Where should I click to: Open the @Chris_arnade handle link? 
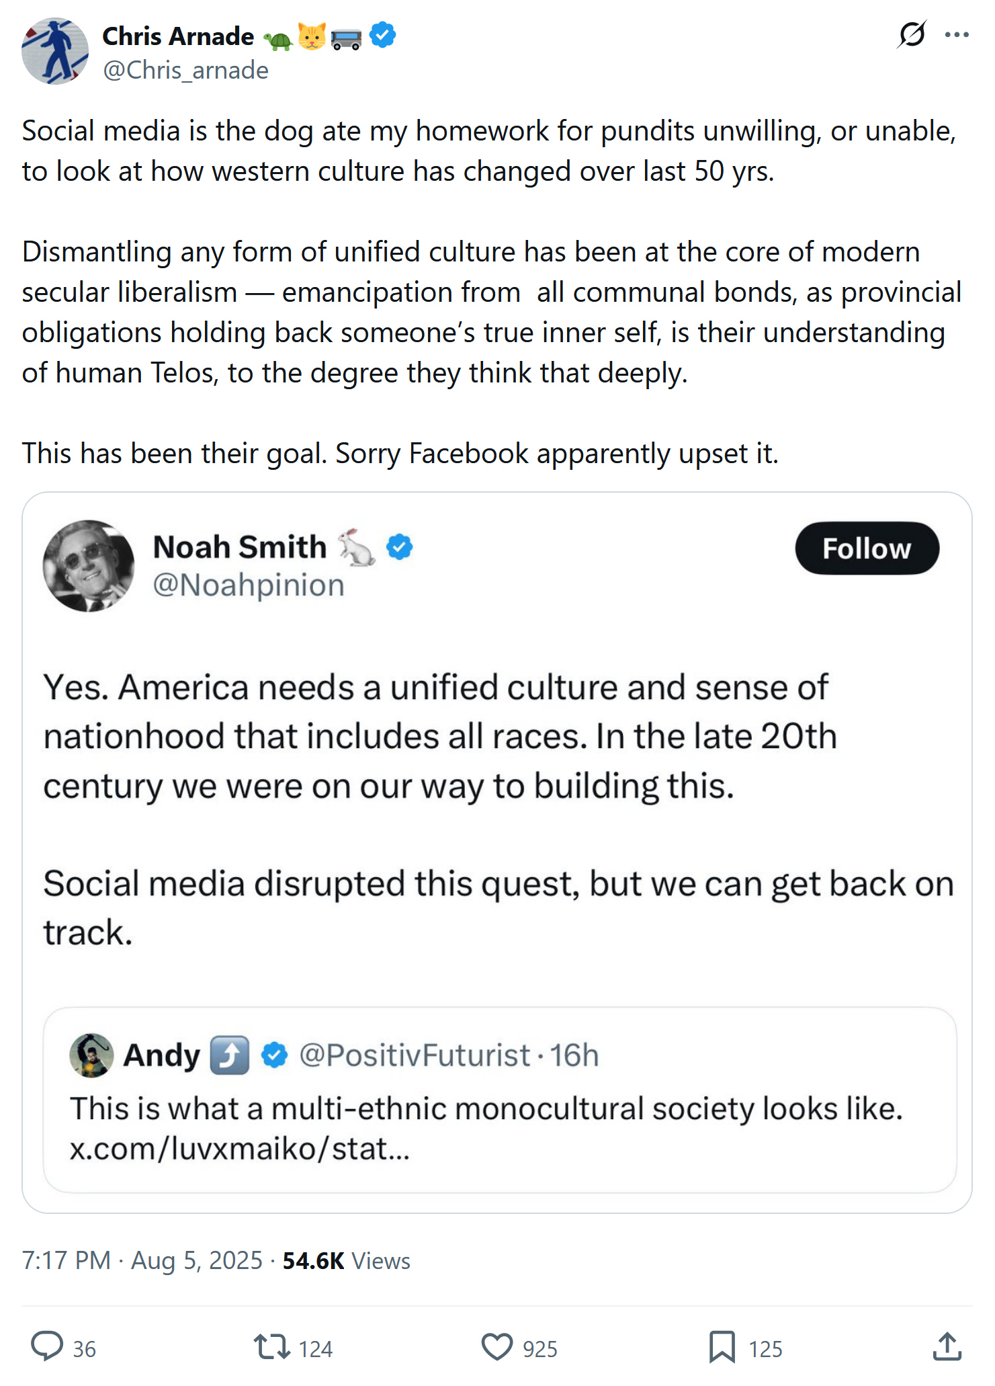point(185,71)
